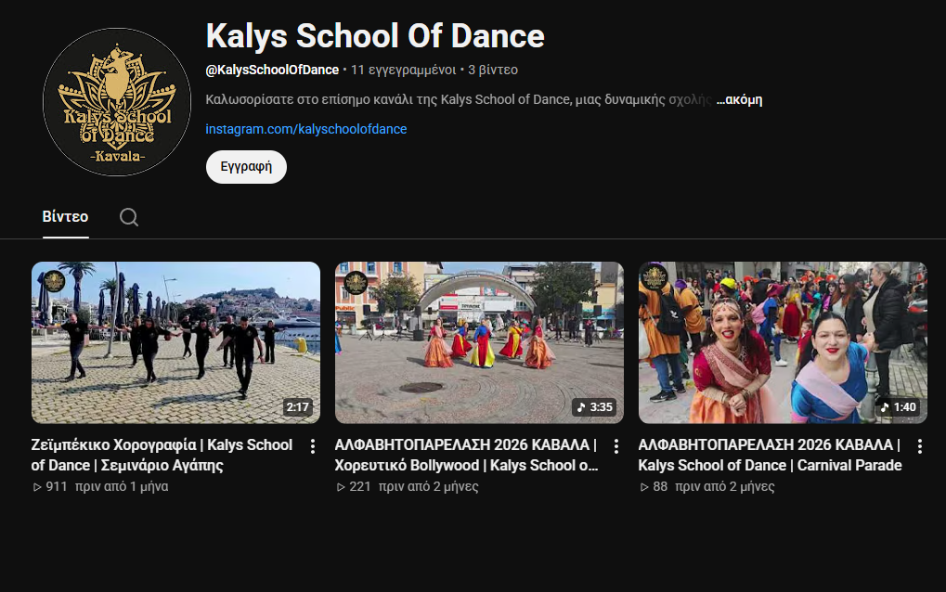Open options menu for Ζεϊμπέκικο Χορογραφία video
This screenshot has height=592, width=946.
(313, 446)
